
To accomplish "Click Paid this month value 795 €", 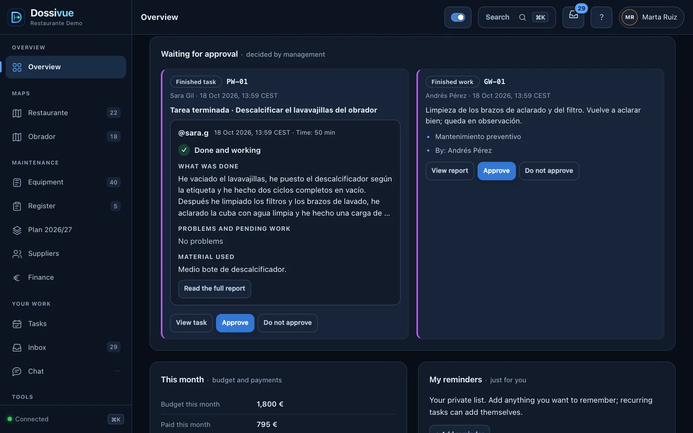I will [x=267, y=425].
